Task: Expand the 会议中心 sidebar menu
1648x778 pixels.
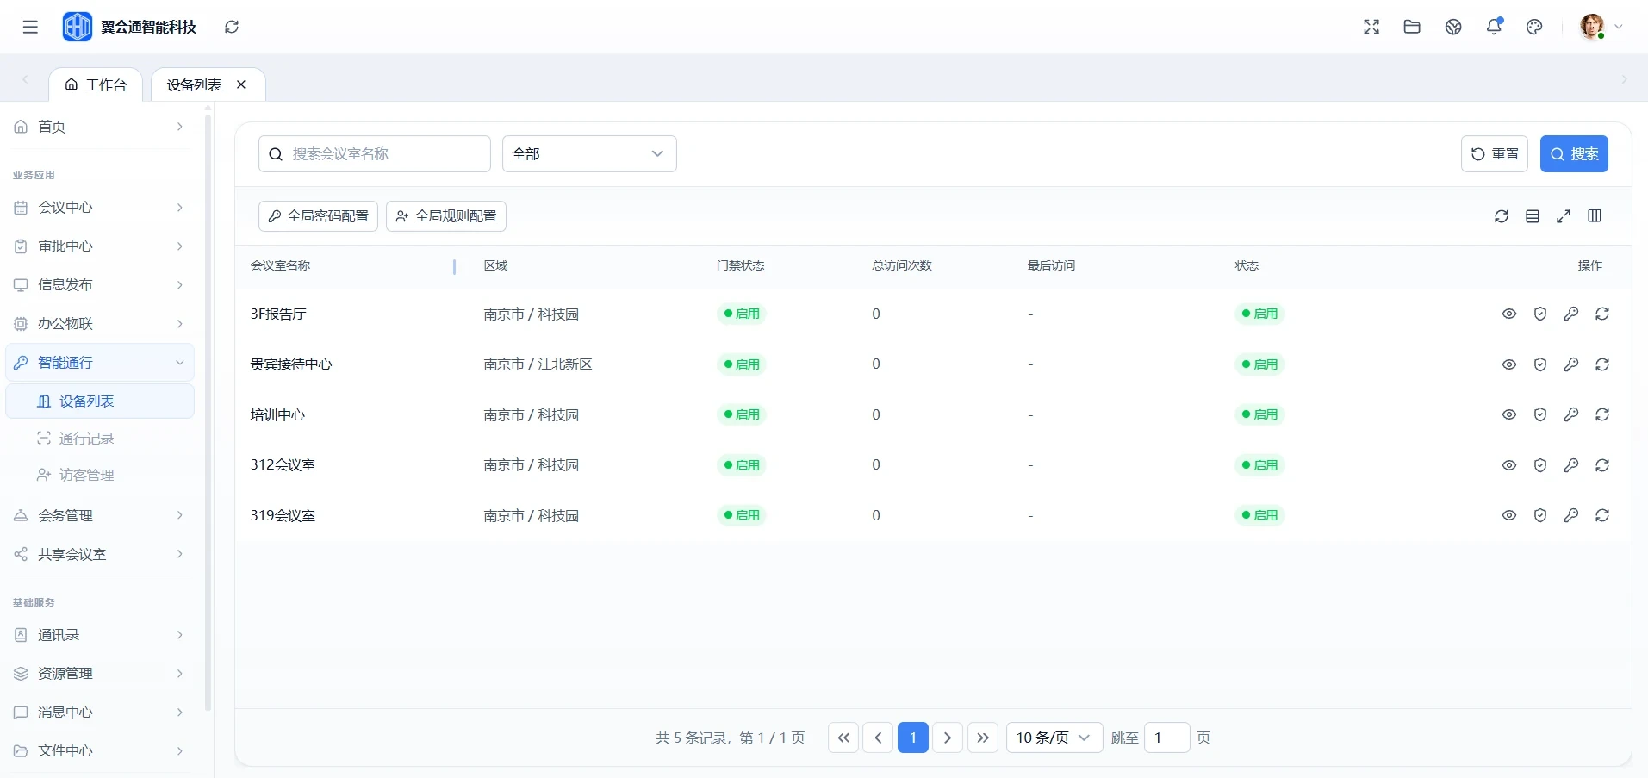Action: click(x=100, y=208)
